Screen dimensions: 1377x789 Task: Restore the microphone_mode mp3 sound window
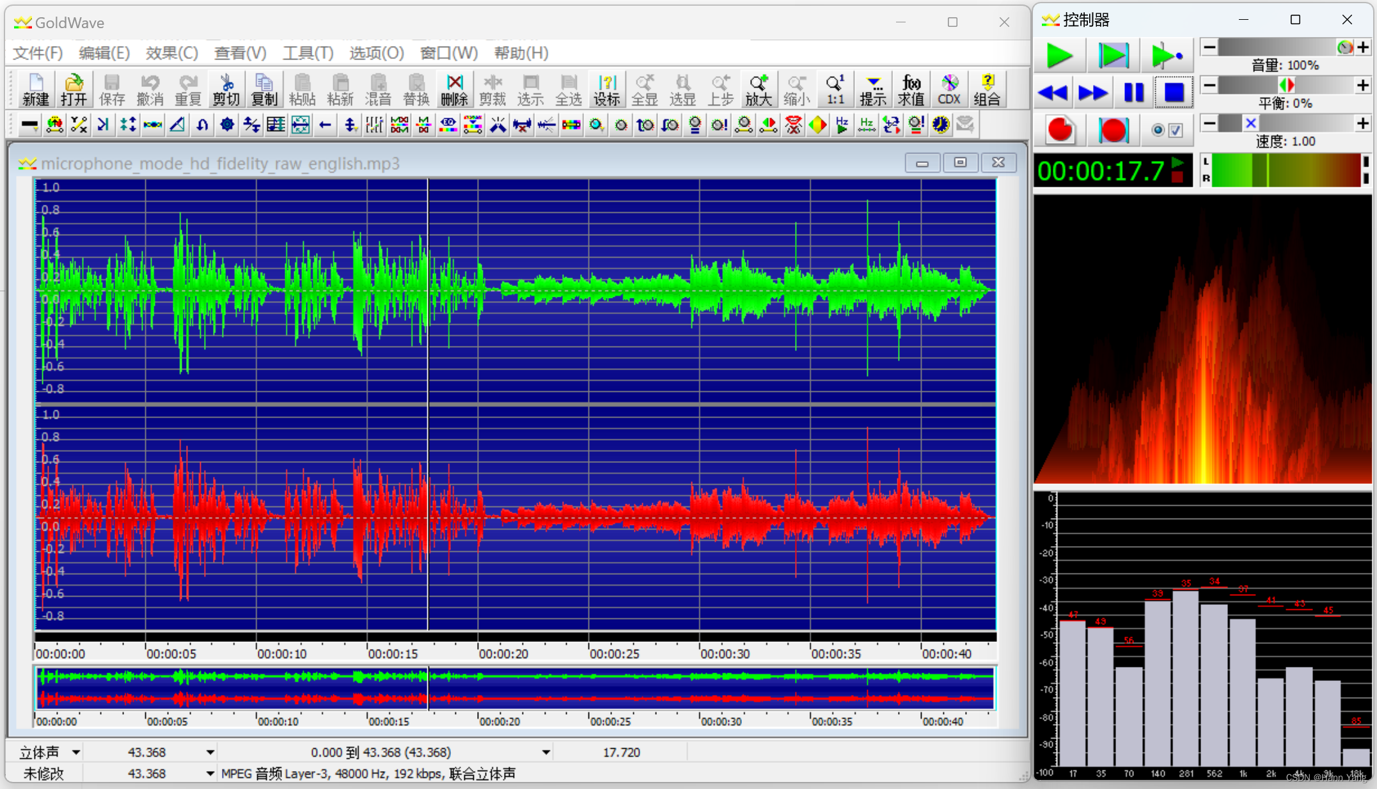coord(960,163)
